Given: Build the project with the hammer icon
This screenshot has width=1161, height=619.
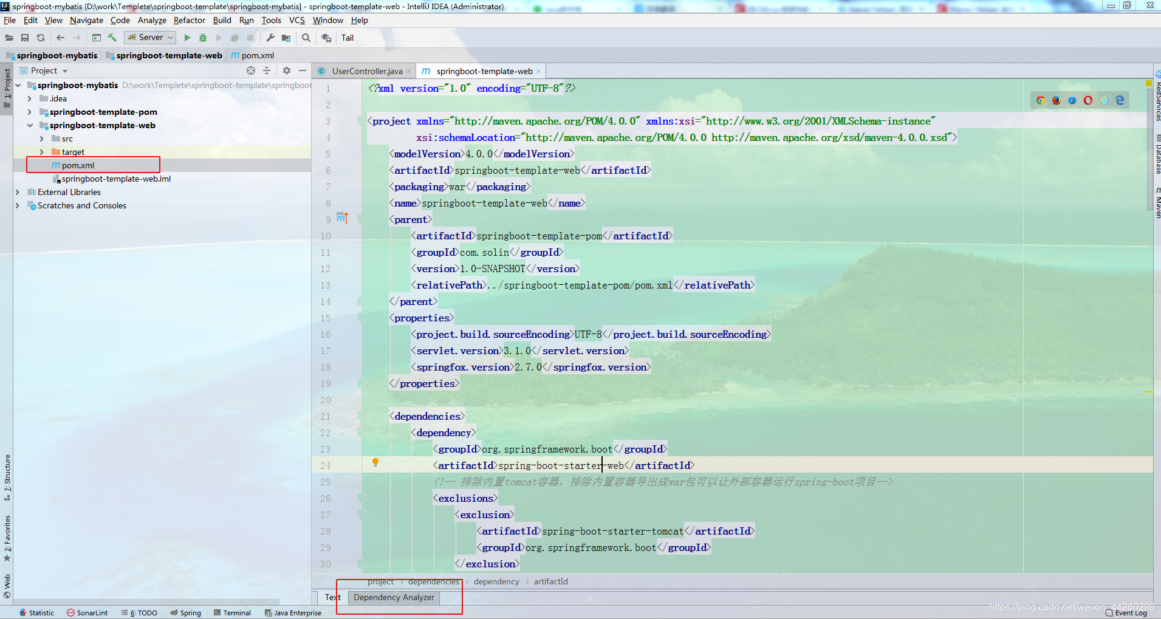Looking at the screenshot, I should point(112,38).
